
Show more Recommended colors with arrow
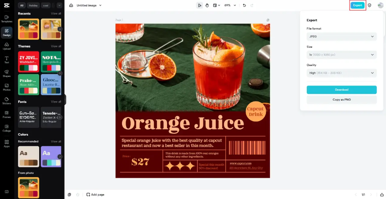tap(60, 157)
